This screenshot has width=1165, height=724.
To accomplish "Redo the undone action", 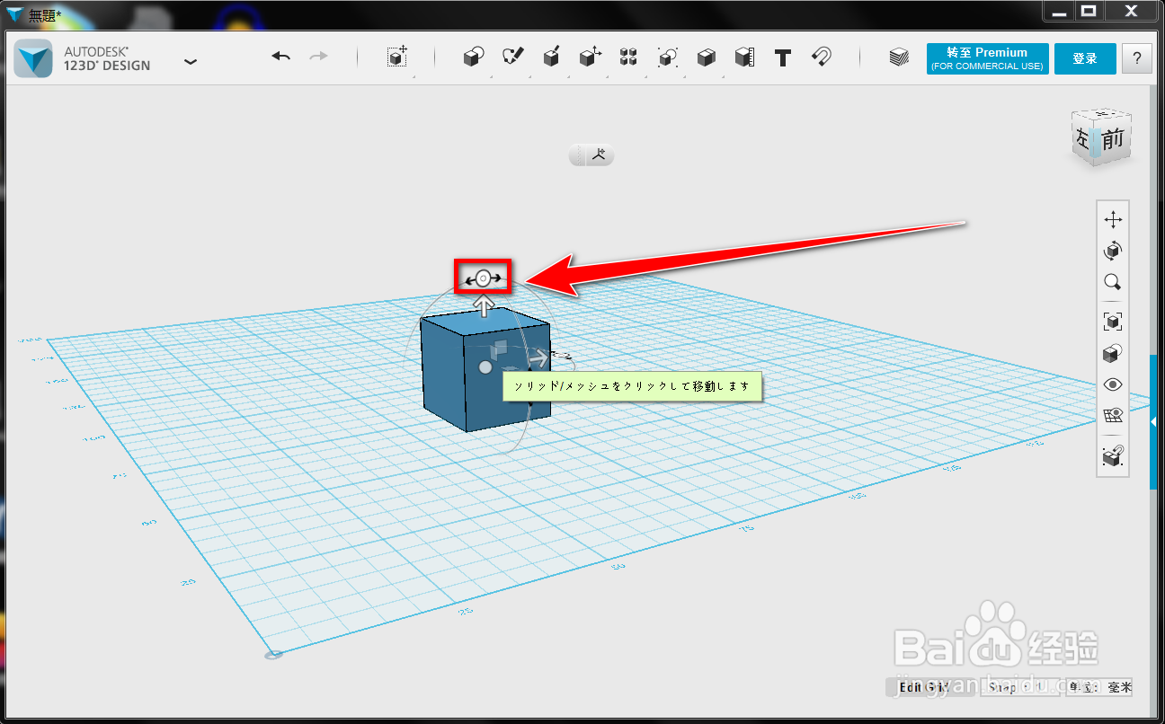I will [319, 57].
